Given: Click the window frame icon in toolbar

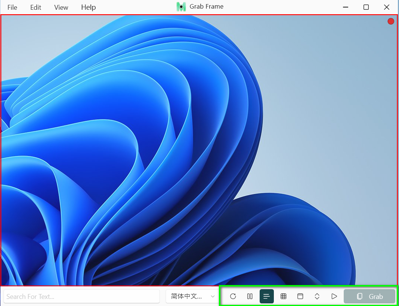Looking at the screenshot, I should pos(300,296).
